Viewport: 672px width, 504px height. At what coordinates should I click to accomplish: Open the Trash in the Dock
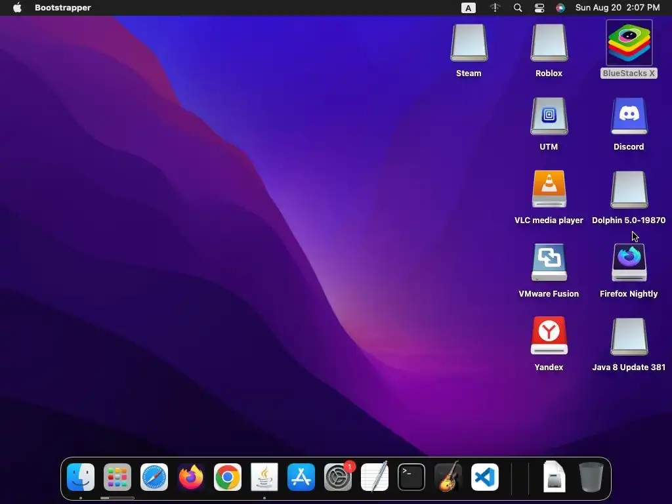(x=591, y=477)
